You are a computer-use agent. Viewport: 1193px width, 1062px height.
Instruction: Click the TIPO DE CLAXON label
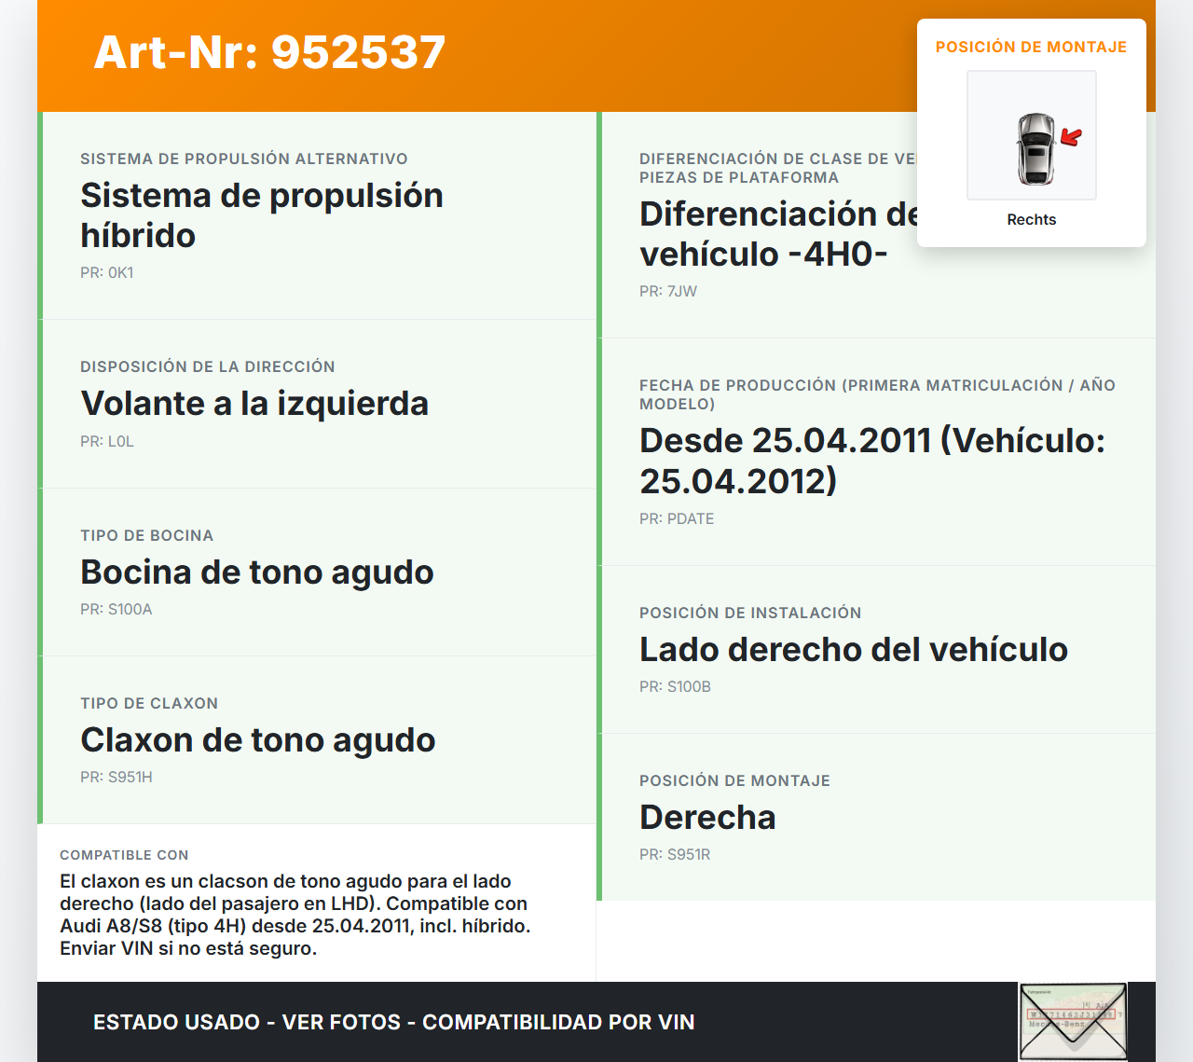click(149, 703)
